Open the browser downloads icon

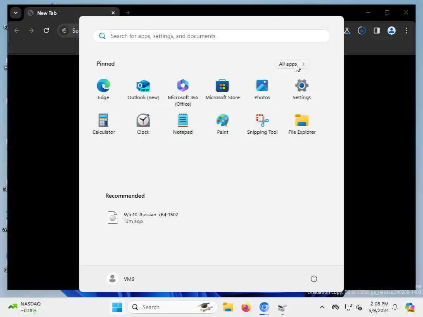pyautogui.click(x=362, y=31)
